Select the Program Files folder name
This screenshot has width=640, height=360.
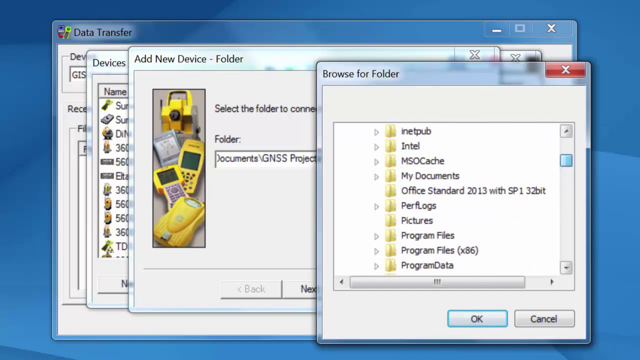coord(427,235)
